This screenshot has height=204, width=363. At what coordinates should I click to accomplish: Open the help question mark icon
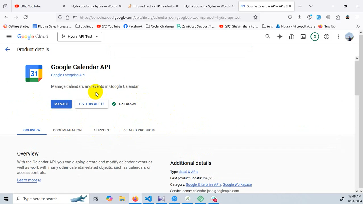tap(326, 37)
